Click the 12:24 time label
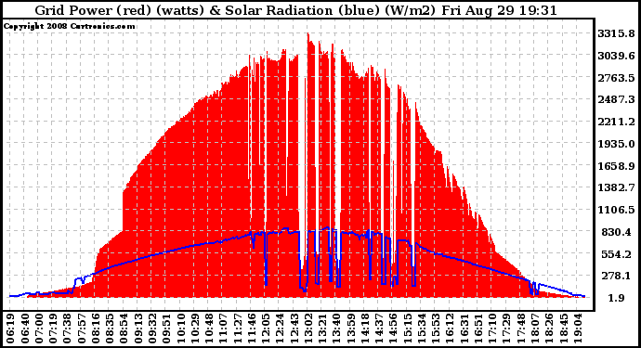Image resolution: width=641 pixels, height=348 pixels. [281, 329]
